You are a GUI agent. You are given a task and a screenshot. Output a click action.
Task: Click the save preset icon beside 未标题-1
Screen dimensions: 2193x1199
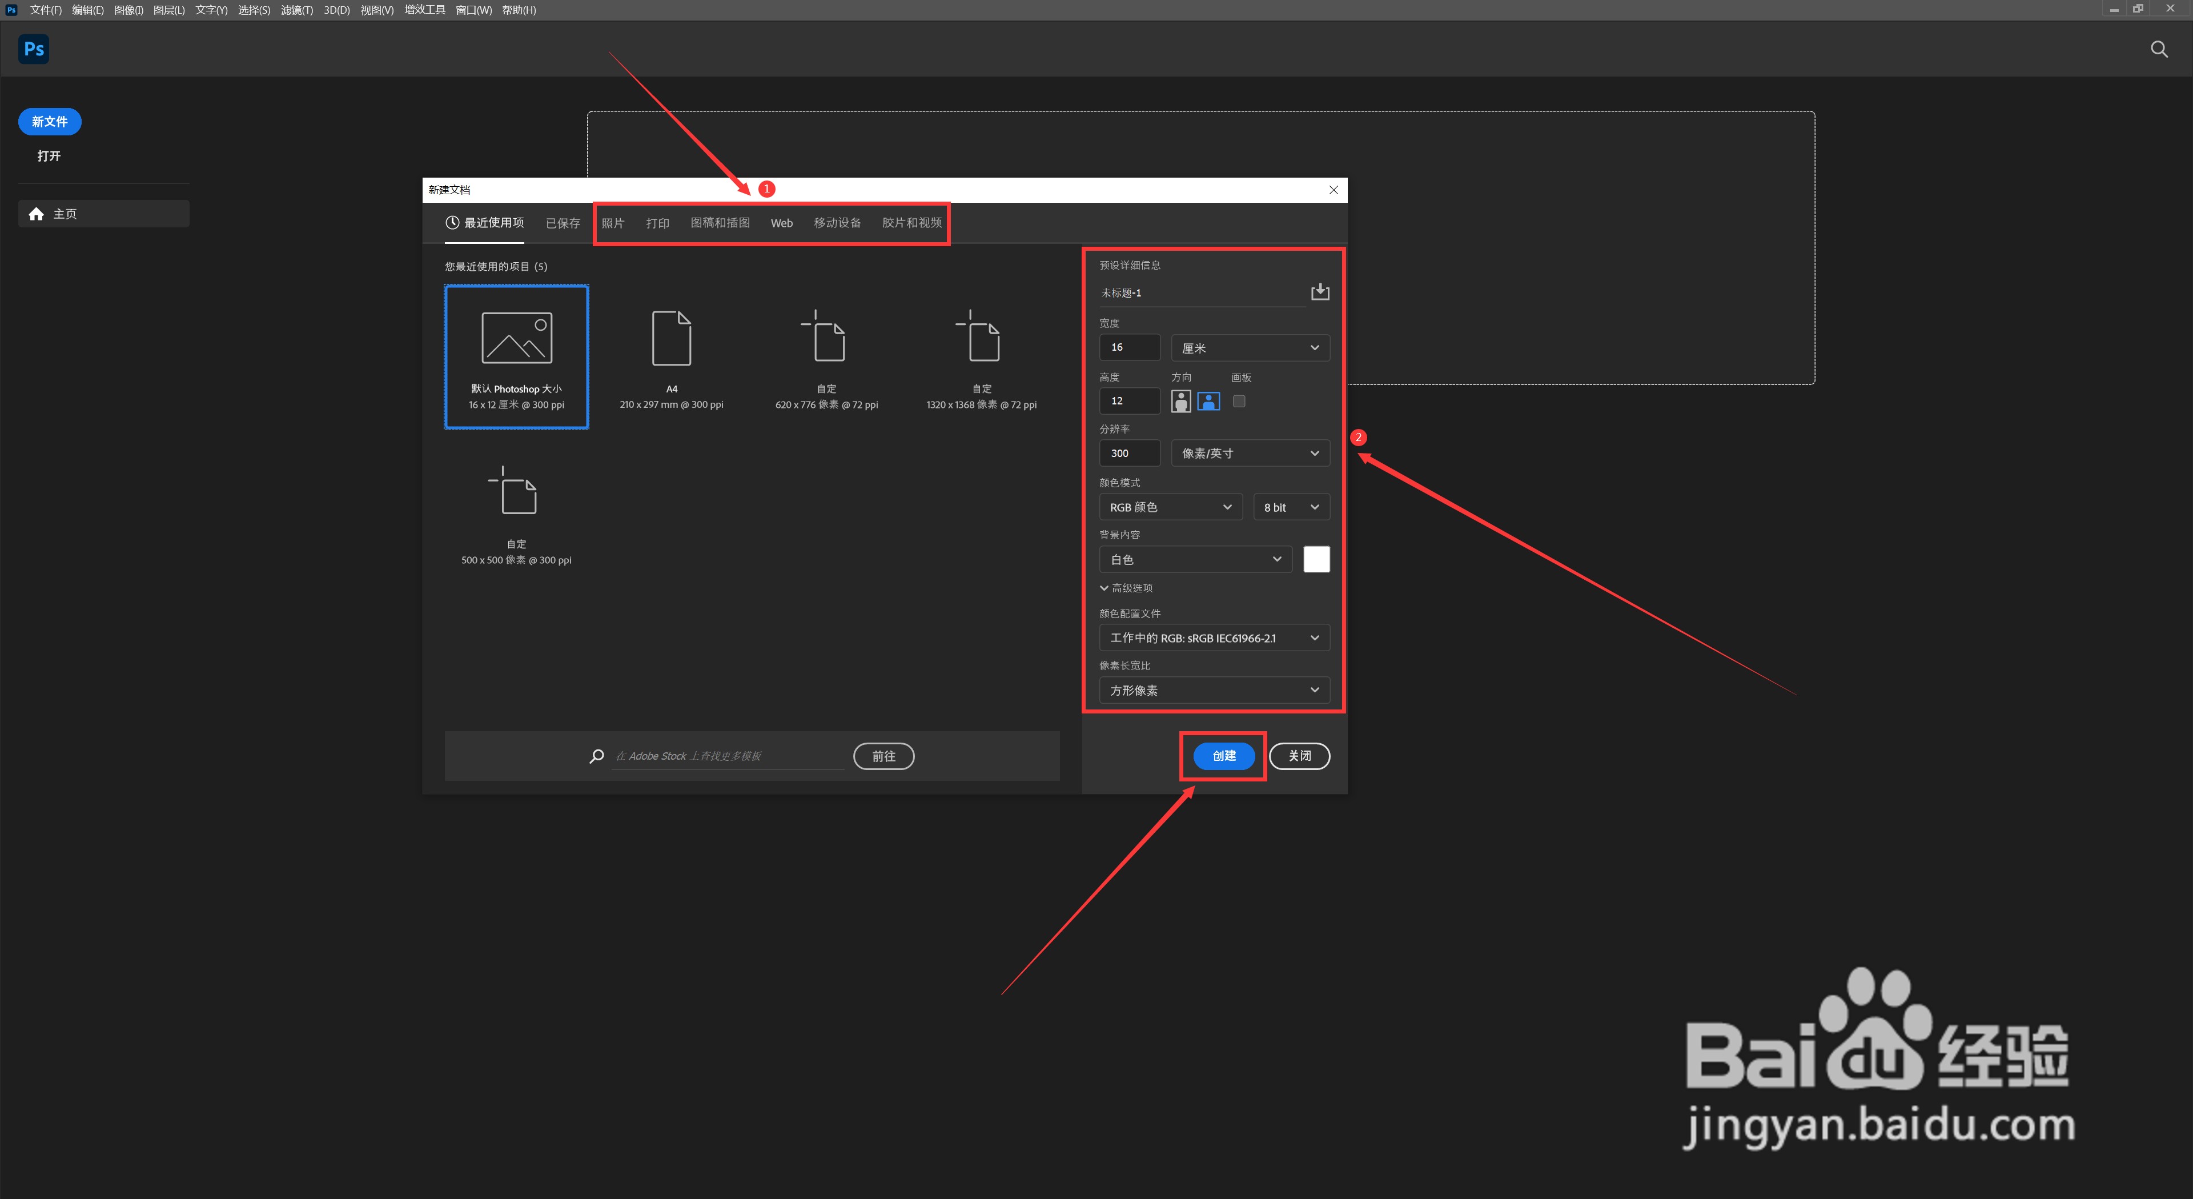pos(1320,292)
